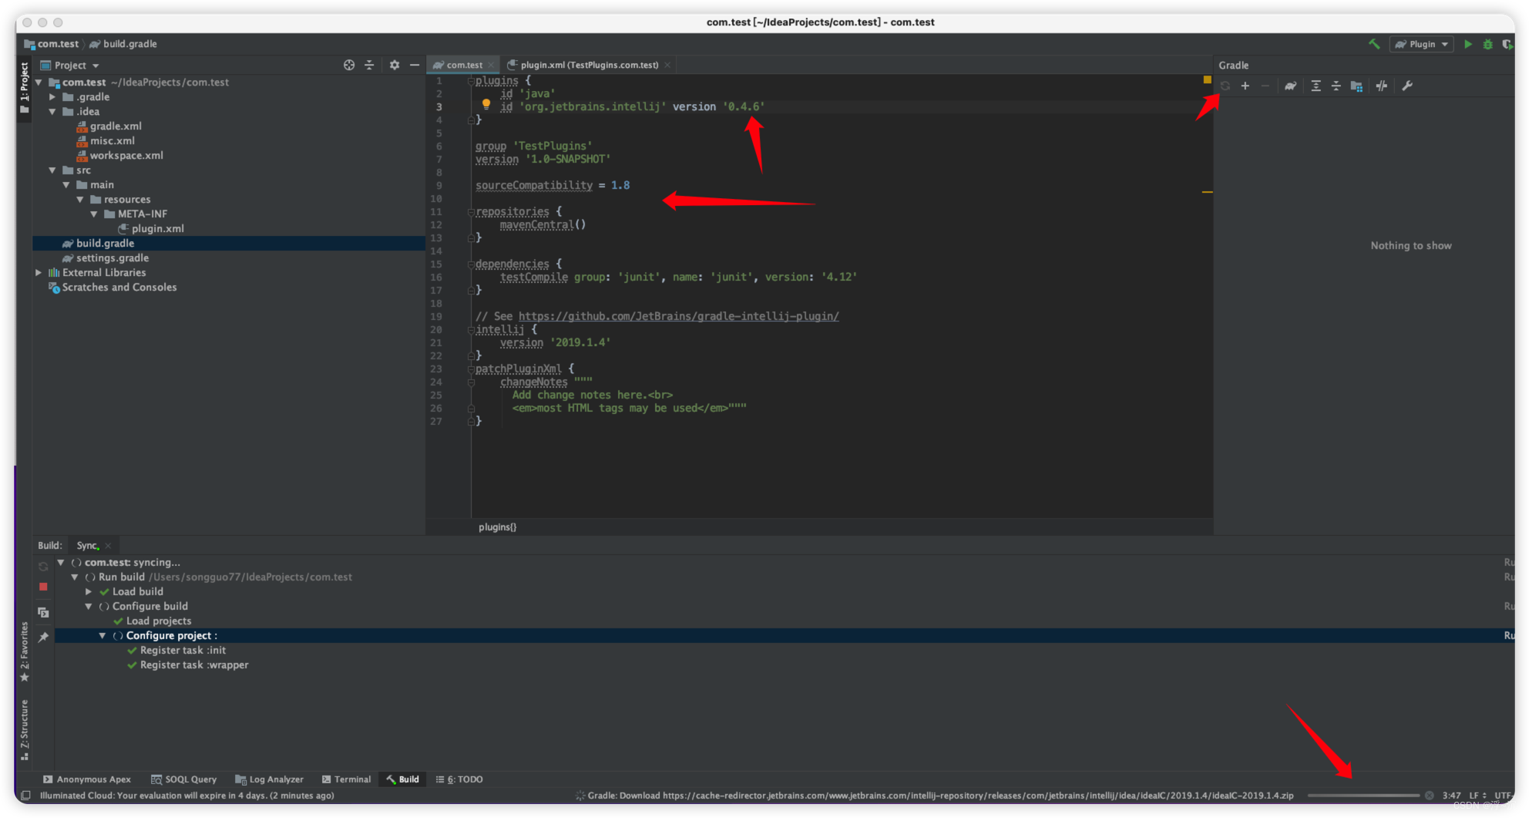Click the com.test breadcrumb
This screenshot has height=818, width=1529.
(x=52, y=44)
